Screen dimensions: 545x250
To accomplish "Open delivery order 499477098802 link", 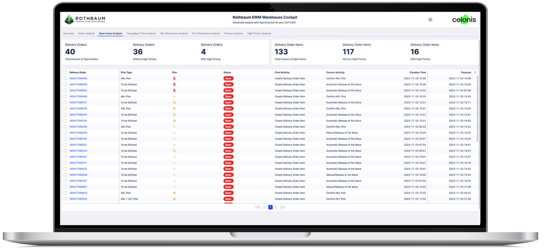I will [78, 91].
